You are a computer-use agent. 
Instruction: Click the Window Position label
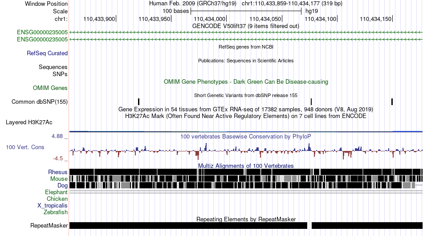(46, 4)
